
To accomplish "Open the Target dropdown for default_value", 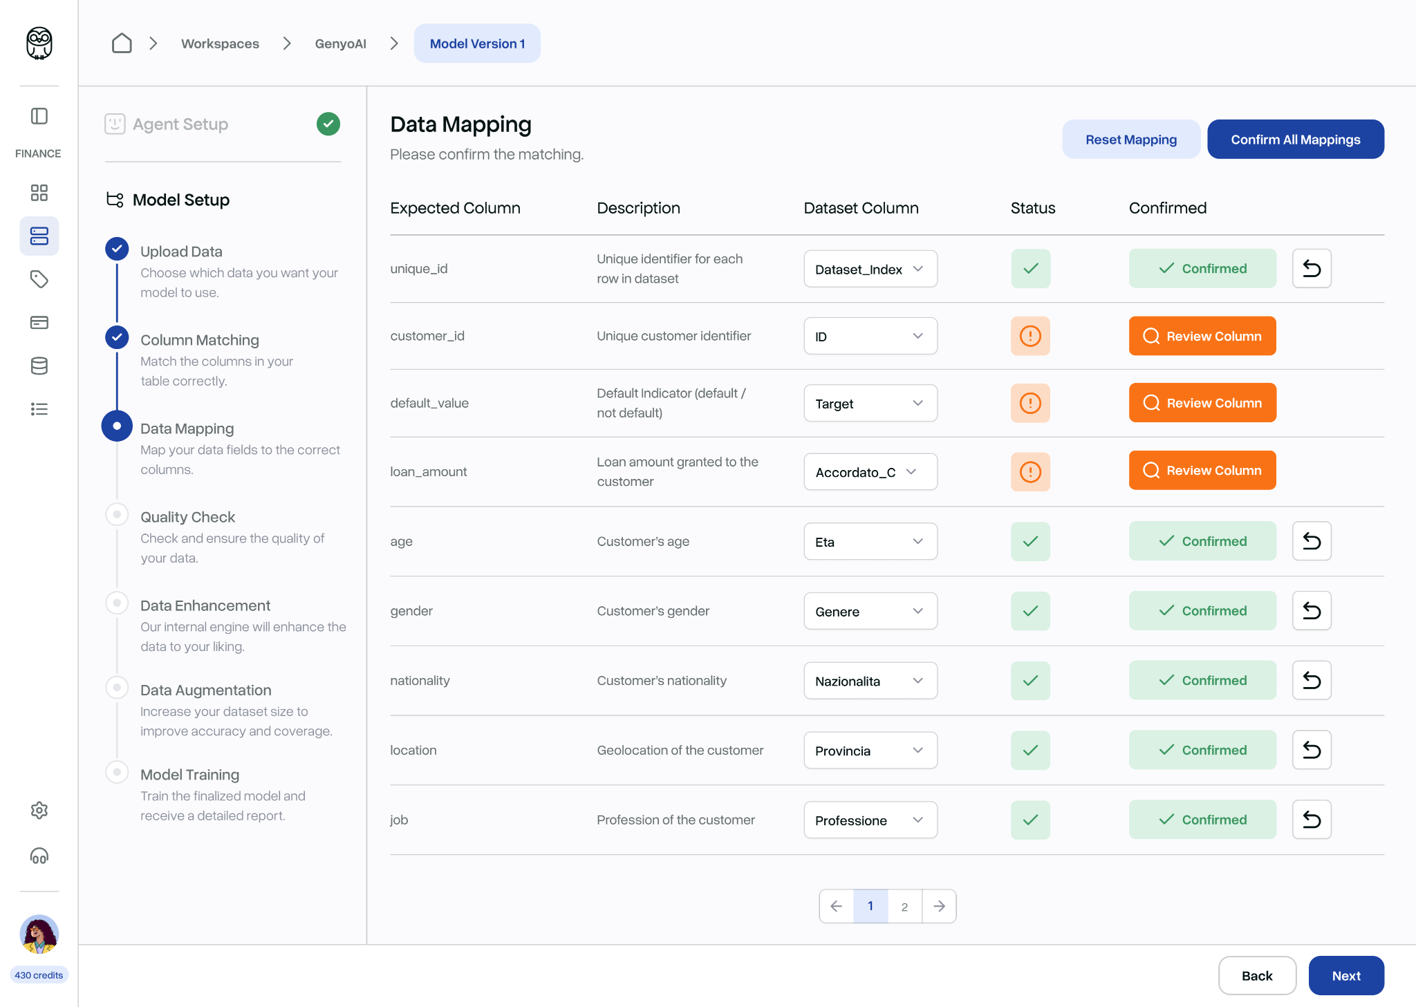I will [870, 403].
